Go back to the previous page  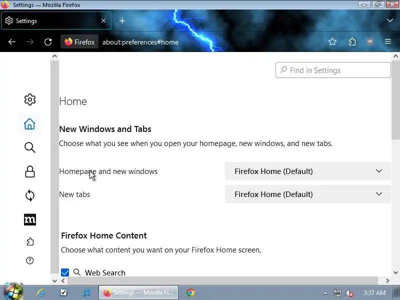click(12, 42)
